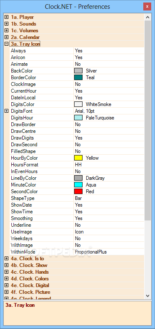Screen dimensions: 155x329
Task: Close the Preferences window
Action: click(x=147, y=7)
